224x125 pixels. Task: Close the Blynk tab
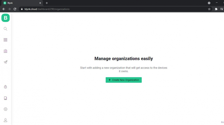(x=40, y=3)
